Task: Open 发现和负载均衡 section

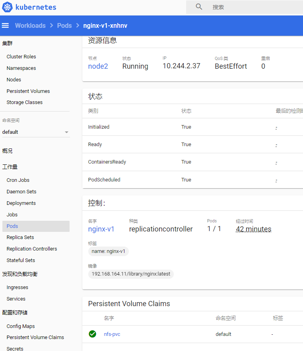Action: [20, 274]
